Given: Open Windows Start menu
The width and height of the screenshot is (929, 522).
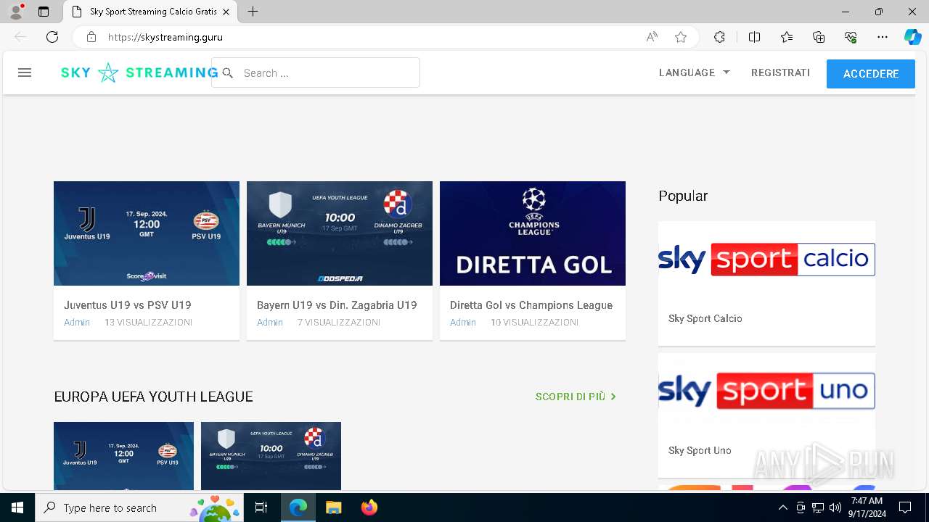Looking at the screenshot, I should (17, 507).
